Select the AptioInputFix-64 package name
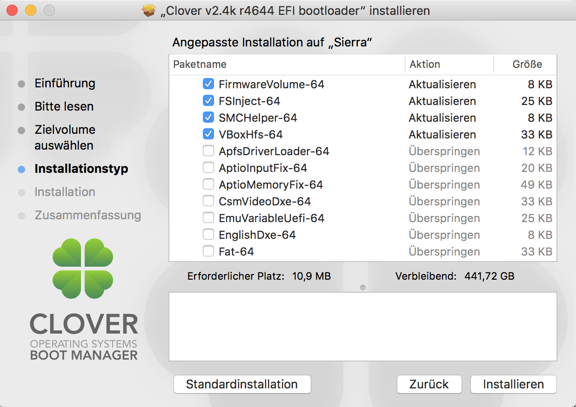 (x=263, y=168)
